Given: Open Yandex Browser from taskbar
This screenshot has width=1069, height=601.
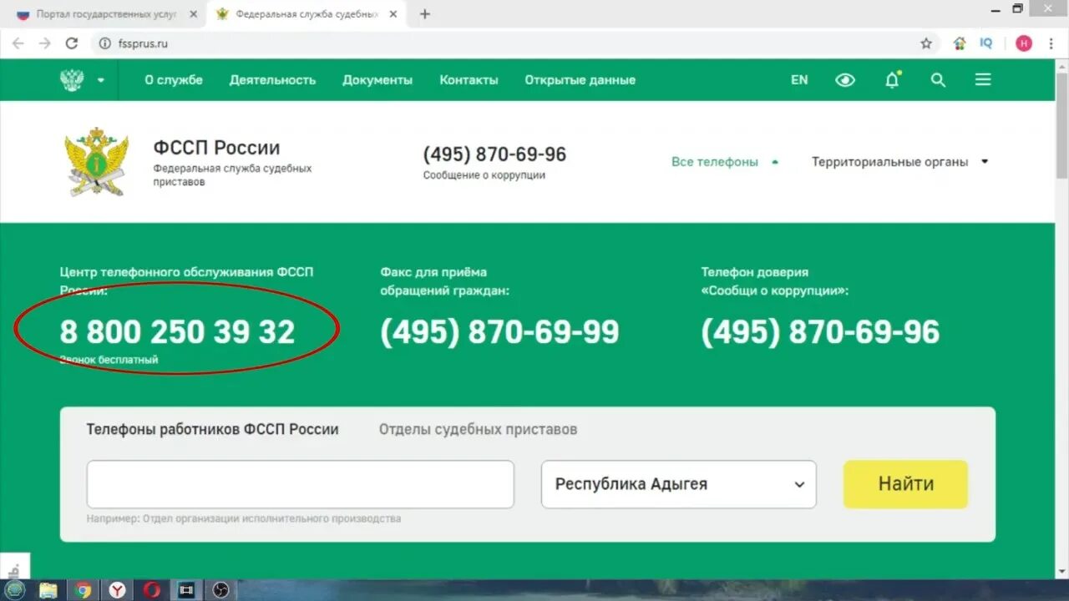Looking at the screenshot, I should tap(117, 590).
